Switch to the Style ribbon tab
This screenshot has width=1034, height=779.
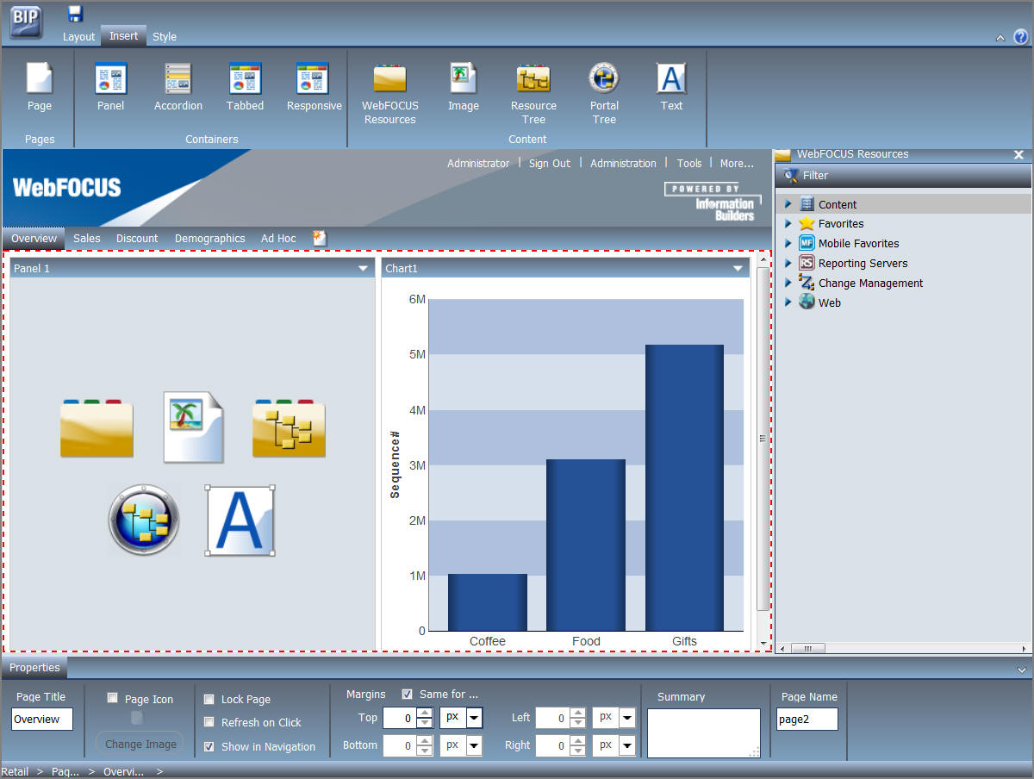point(165,36)
